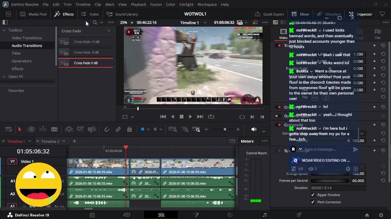Select the Cross Fade -3 dB transition
This screenshot has width=391, height=219.
pos(86,52)
